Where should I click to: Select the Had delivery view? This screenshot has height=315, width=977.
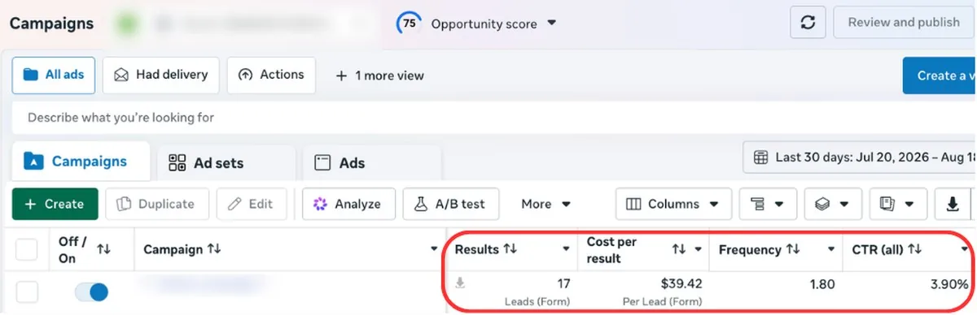[x=160, y=75]
